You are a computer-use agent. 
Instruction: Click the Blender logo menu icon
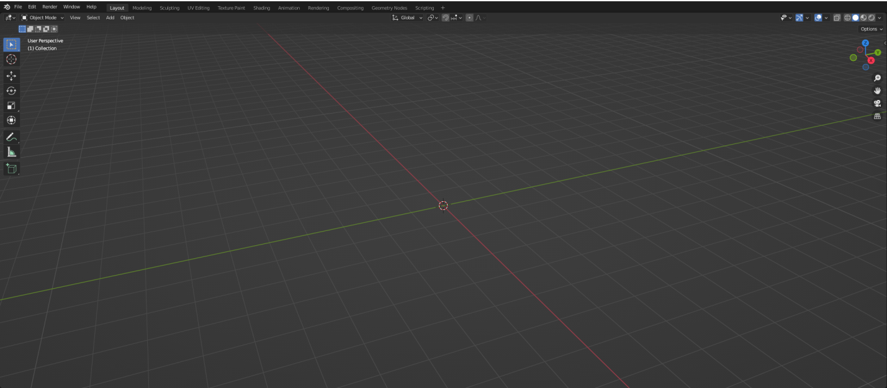(7, 7)
